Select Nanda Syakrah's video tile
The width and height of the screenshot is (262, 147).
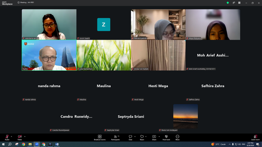point(158,24)
